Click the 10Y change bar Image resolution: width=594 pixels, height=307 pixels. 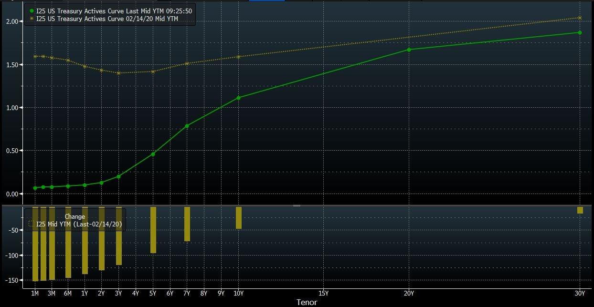pyautogui.click(x=239, y=218)
